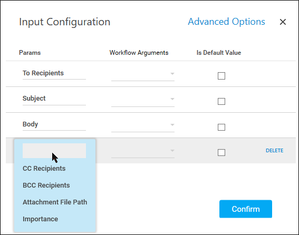Screen dimensions: 299x235
Task: Tick the new row's default value checkbox
Action: click(x=221, y=152)
